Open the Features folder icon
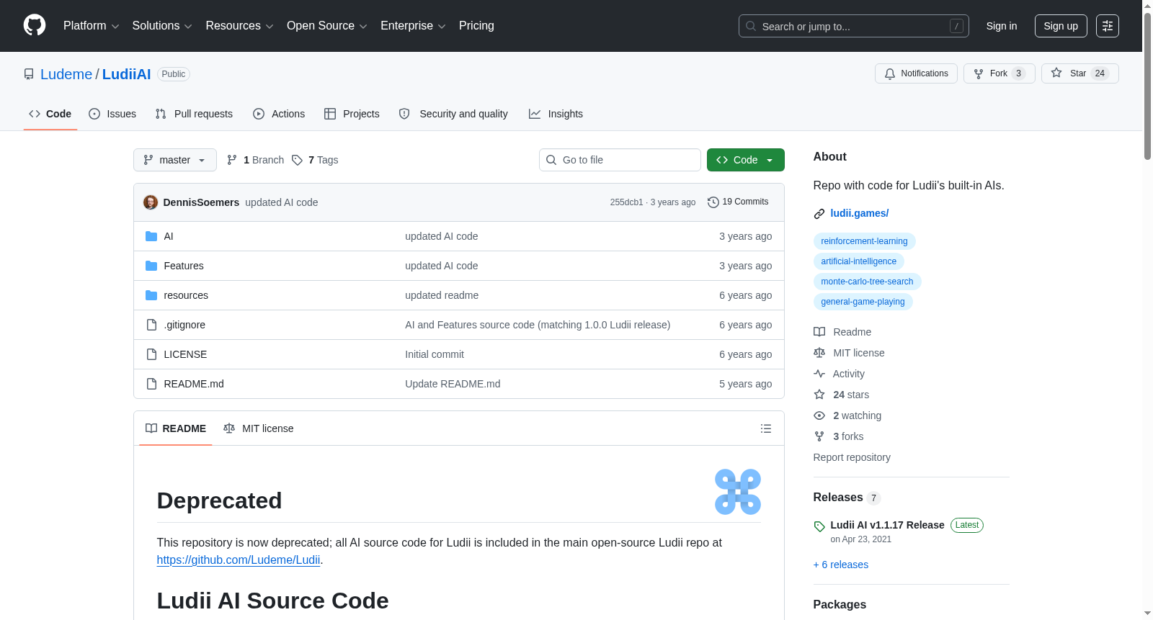1153x620 pixels. point(151,266)
